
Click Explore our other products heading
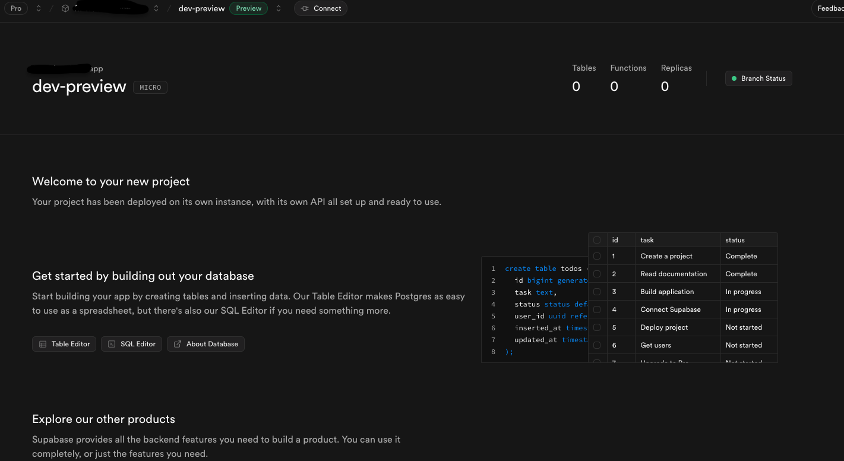(103, 419)
